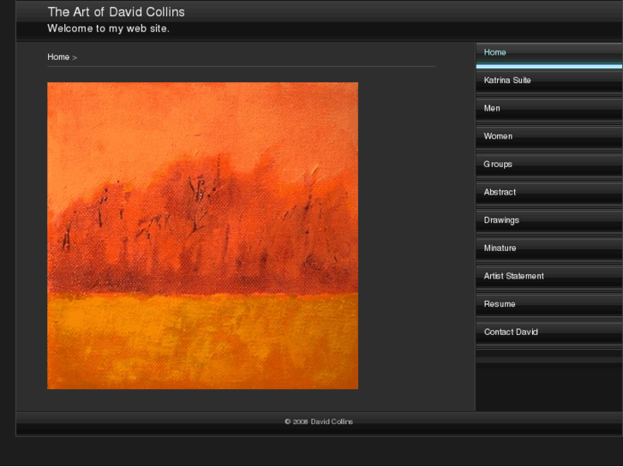Open the Katrina Suite gallery
This screenshot has width=623, height=467.
point(549,82)
